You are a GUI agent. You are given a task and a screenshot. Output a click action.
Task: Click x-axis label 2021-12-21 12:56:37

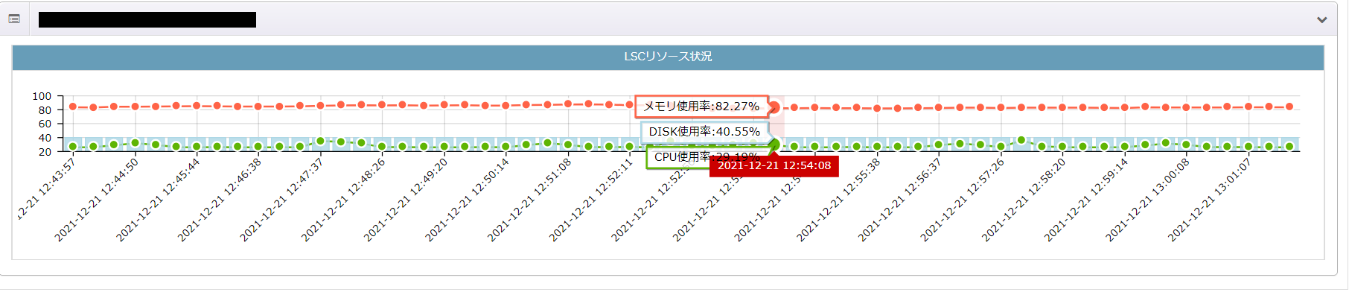point(900,200)
